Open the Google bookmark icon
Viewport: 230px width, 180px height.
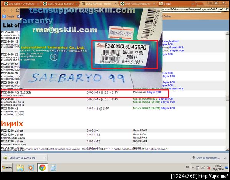click(4, 17)
